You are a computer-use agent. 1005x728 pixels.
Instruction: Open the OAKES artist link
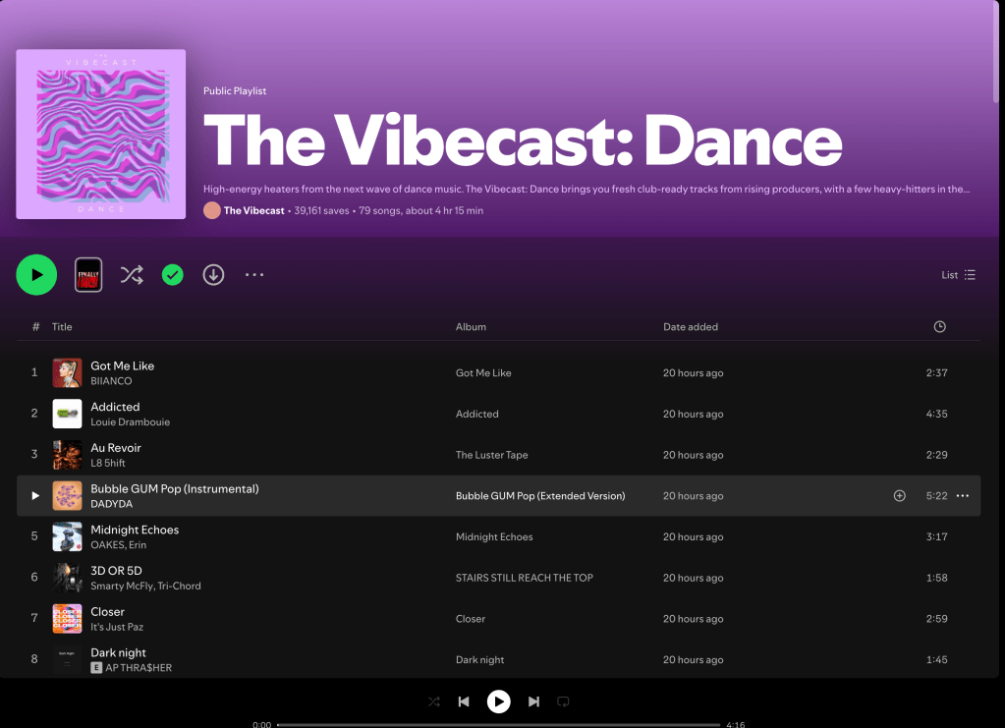click(x=107, y=544)
